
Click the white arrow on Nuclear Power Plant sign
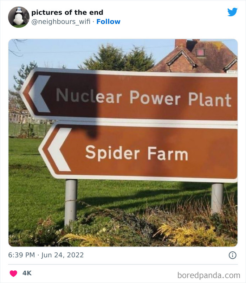point(39,94)
